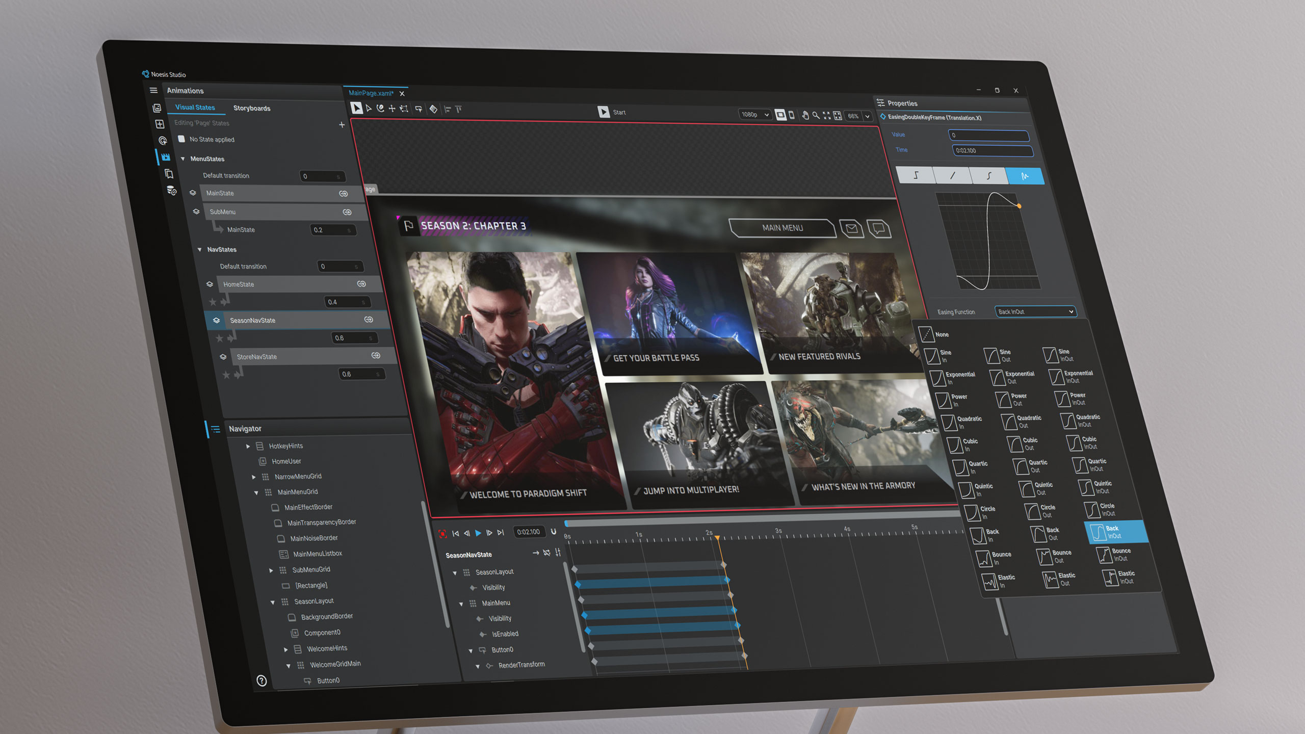Viewport: 1305px width, 734px height.
Task: Switch to the Storyboards tab
Action: point(252,108)
